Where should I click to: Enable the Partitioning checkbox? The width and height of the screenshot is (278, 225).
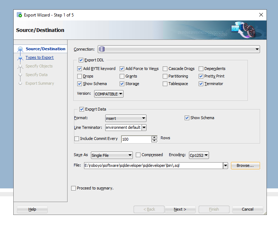point(165,76)
